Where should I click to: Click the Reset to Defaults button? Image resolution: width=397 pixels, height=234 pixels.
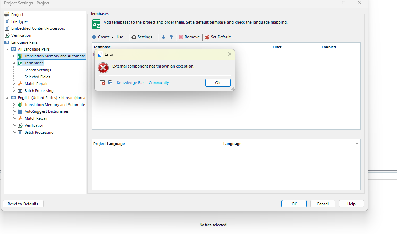click(x=23, y=204)
